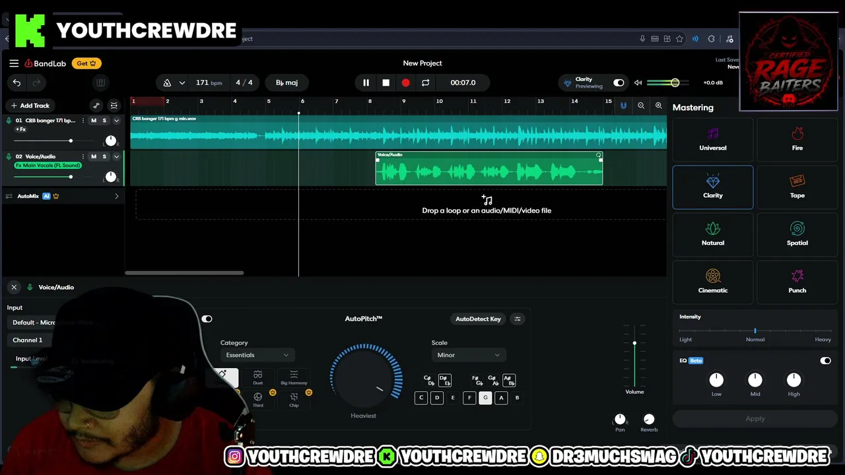Change the B♭ maj project key
This screenshot has height=475, width=845.
click(x=287, y=82)
